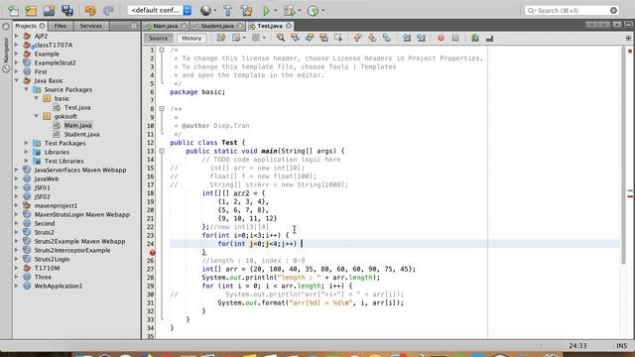Screen dimensions: 635x357
Task: Run the project with green arrow
Action: pos(266,11)
